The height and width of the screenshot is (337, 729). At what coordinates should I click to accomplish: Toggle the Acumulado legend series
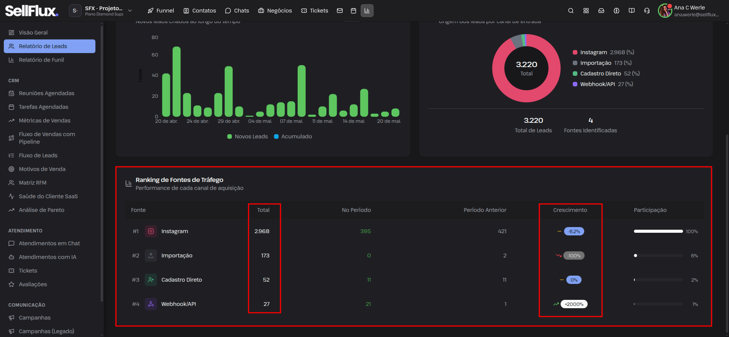(293, 136)
